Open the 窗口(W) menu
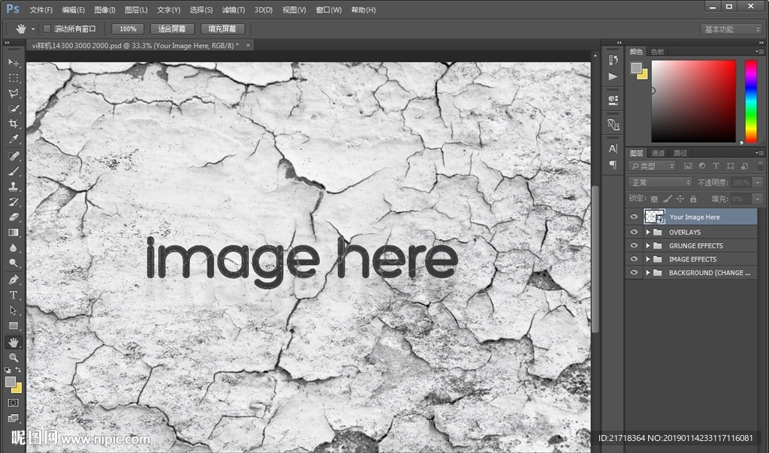 (329, 10)
